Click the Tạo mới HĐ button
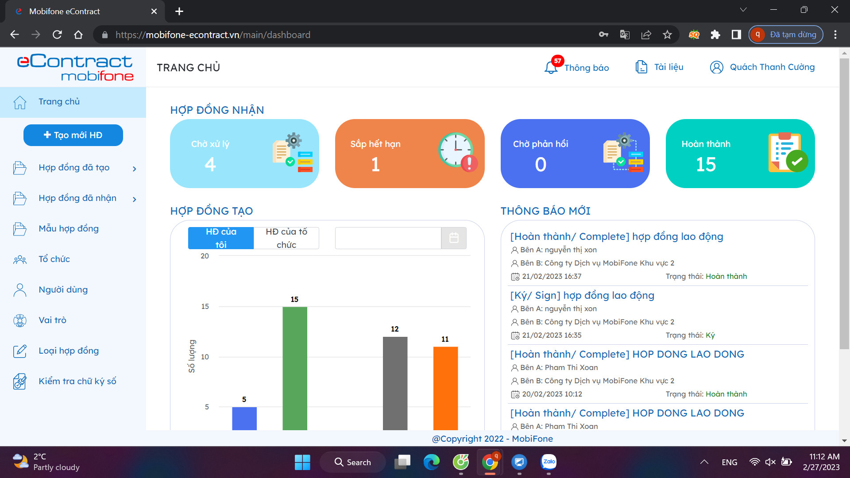The width and height of the screenshot is (850, 478). pyautogui.click(x=73, y=135)
